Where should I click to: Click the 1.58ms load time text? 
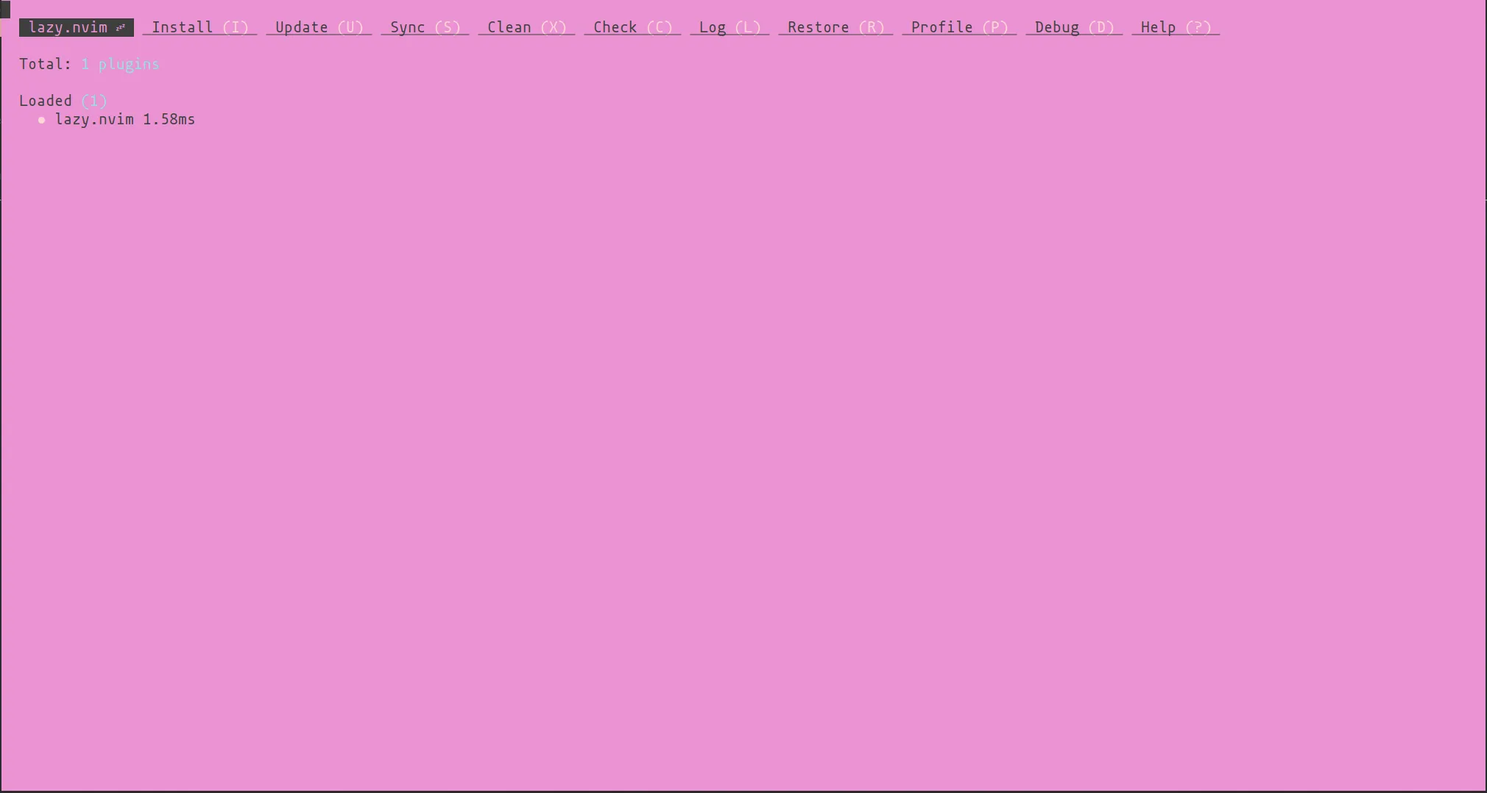pyautogui.click(x=169, y=120)
